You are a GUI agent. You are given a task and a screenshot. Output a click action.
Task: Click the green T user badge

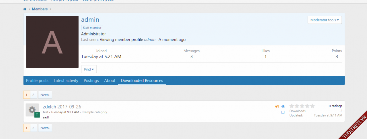37,115
